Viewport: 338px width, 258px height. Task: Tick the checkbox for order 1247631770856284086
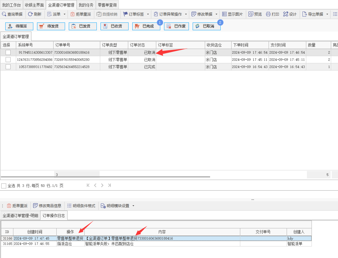[8, 59]
